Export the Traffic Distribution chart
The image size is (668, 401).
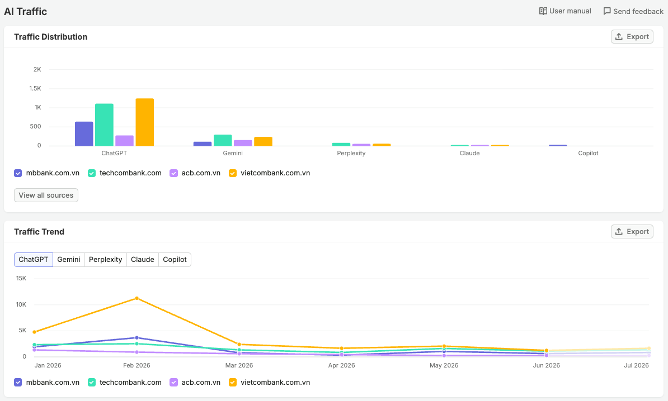point(632,36)
